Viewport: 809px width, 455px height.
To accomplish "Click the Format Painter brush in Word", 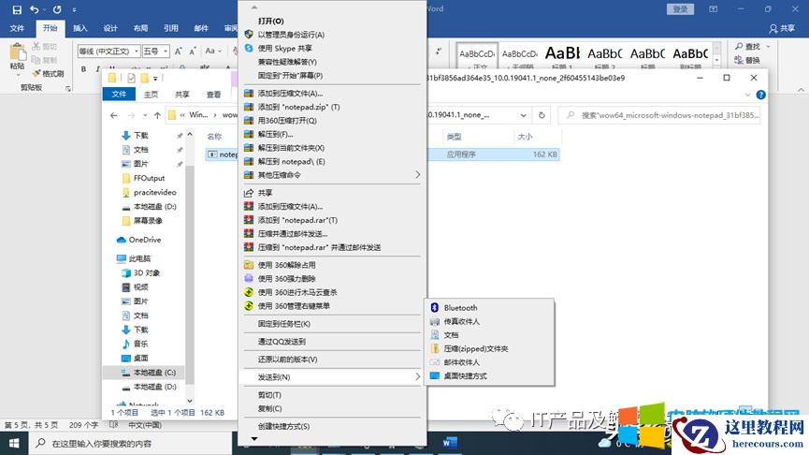I will (x=36, y=74).
